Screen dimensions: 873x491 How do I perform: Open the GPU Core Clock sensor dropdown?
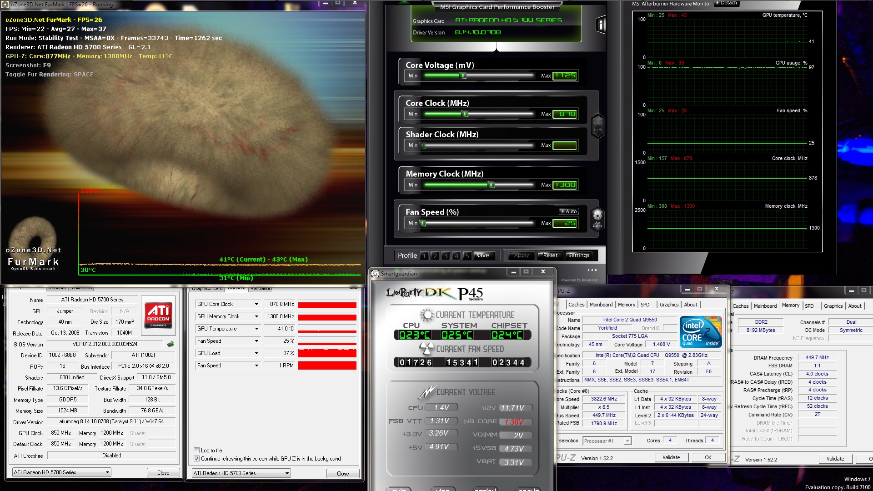point(256,304)
